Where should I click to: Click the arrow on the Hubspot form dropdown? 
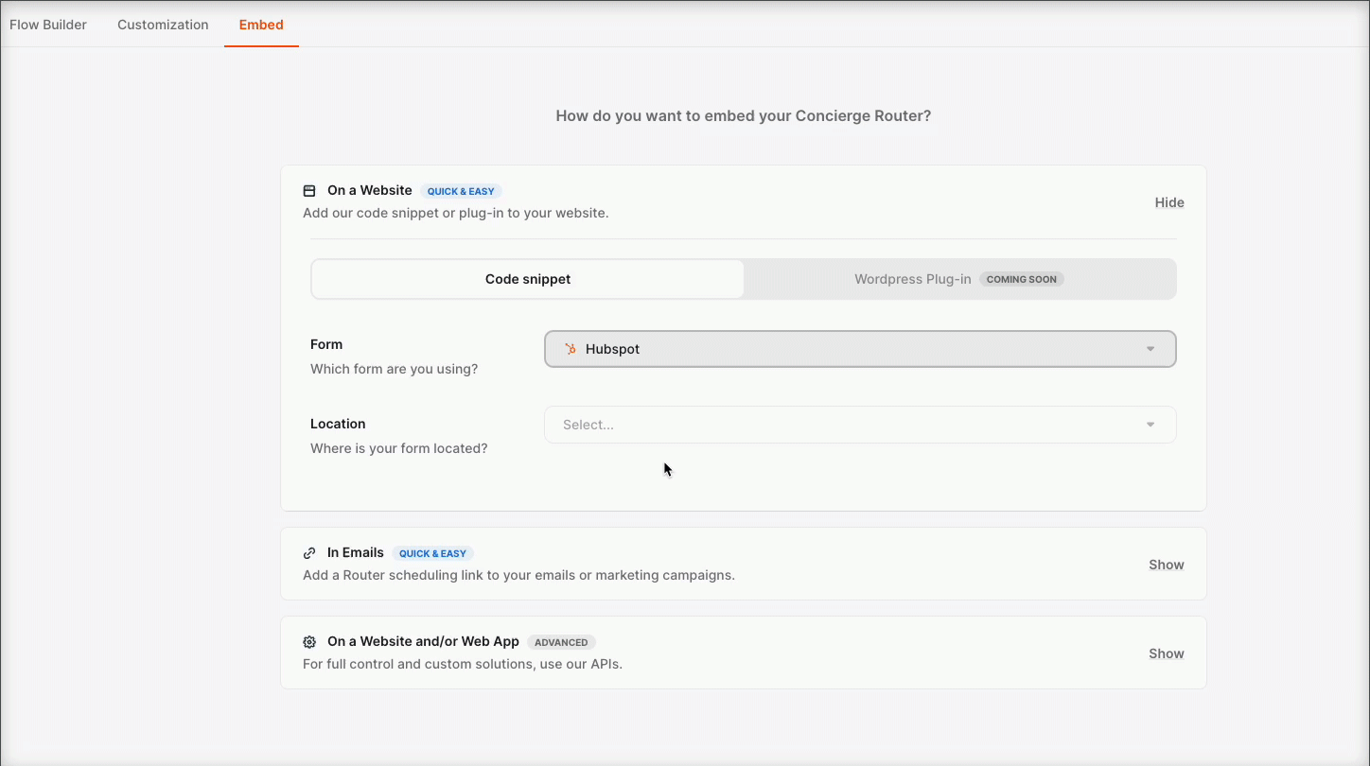[x=1150, y=348]
